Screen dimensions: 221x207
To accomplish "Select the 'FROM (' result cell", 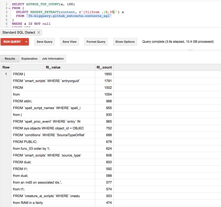I will (x=53, y=74).
